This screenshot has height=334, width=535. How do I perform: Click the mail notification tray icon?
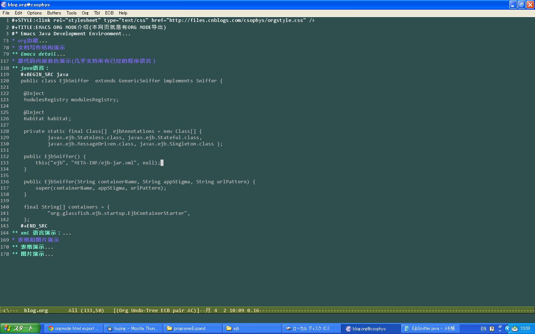[x=515, y=328]
